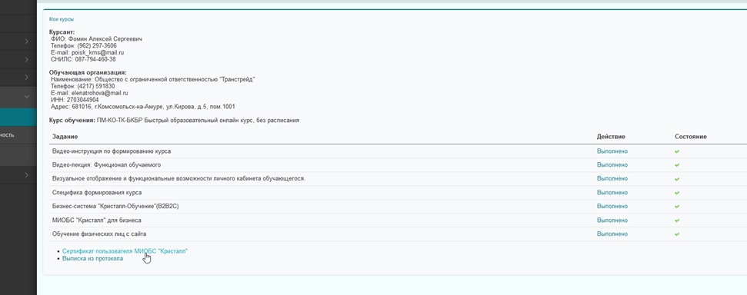
Task: Expand the topmost right chevron in sidebar
Action: [x=27, y=41]
